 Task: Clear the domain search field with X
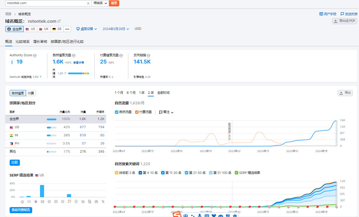(x=88, y=3)
